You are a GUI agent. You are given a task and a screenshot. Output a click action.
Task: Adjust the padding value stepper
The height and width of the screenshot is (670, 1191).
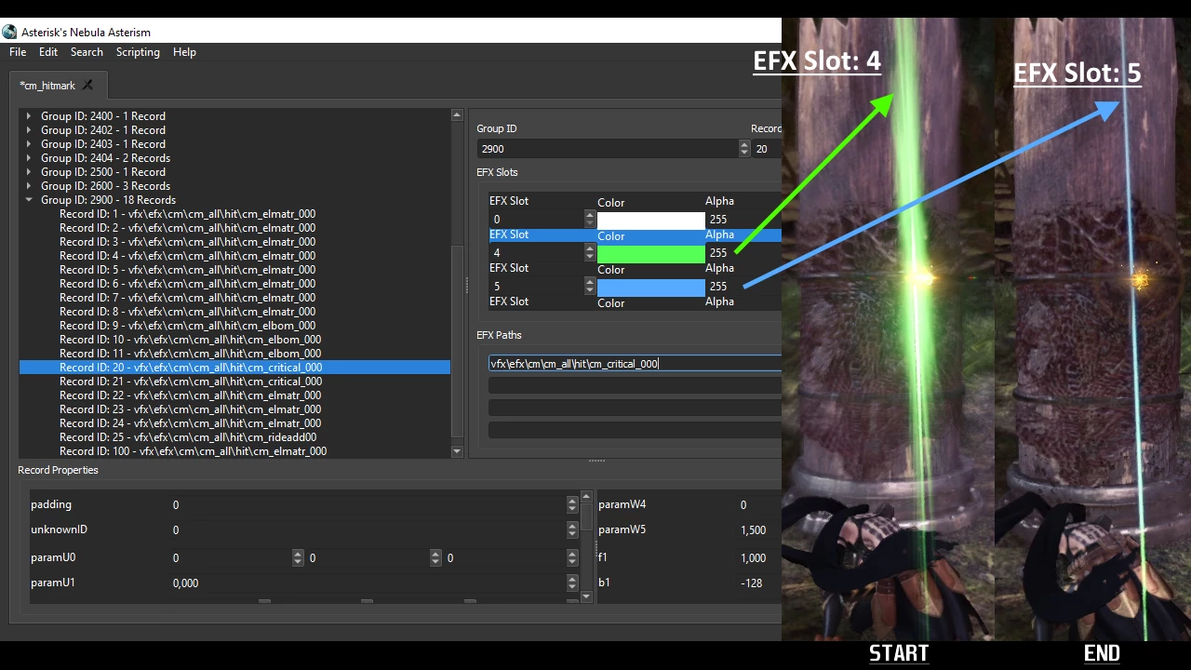pos(572,504)
